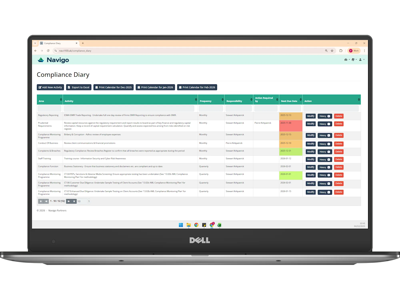Open the black sticky-note app in taskbar
This screenshot has height=300, width=400.
pos(204,225)
